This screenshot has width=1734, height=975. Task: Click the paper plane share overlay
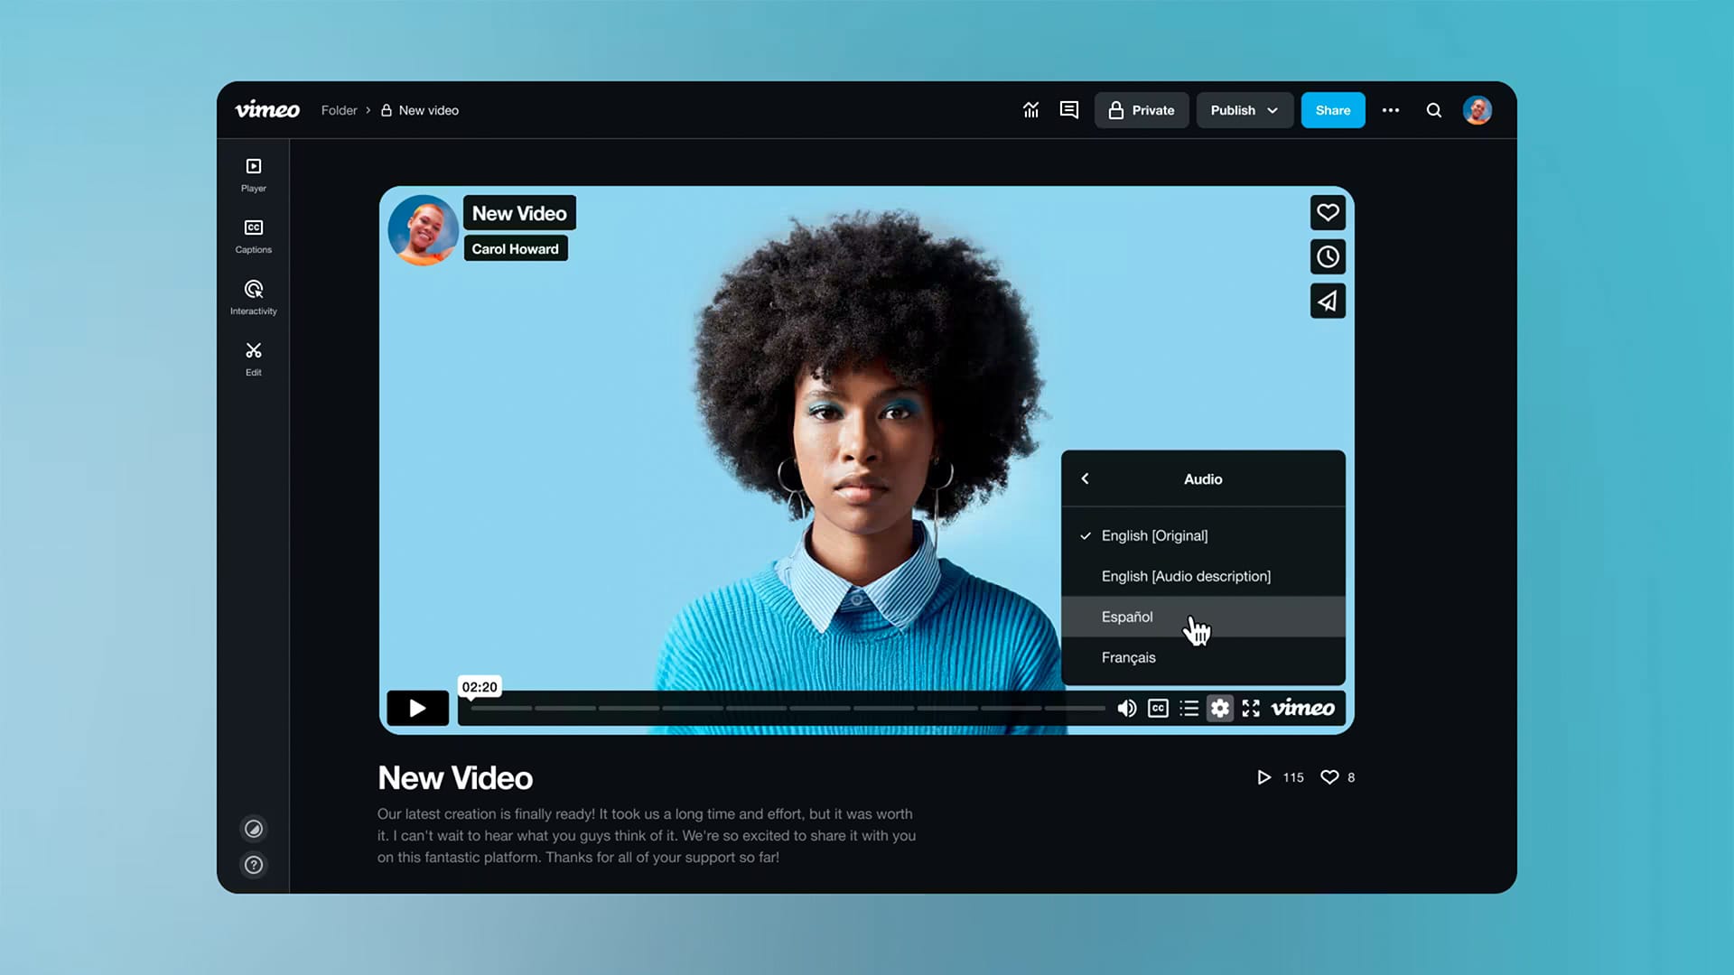tap(1327, 302)
